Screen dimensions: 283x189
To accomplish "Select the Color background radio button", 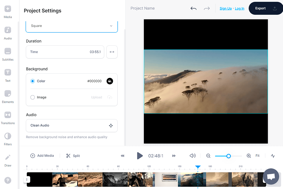I will pos(32,81).
